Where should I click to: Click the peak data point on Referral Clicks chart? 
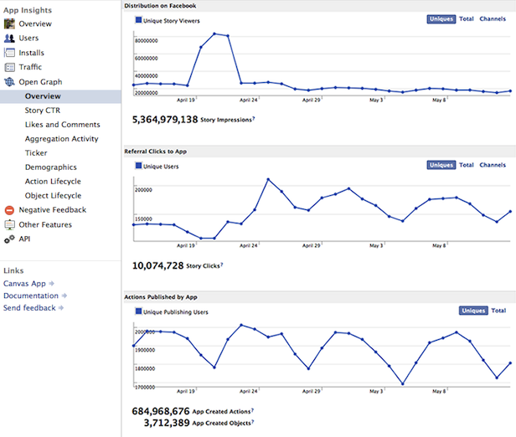point(268,179)
